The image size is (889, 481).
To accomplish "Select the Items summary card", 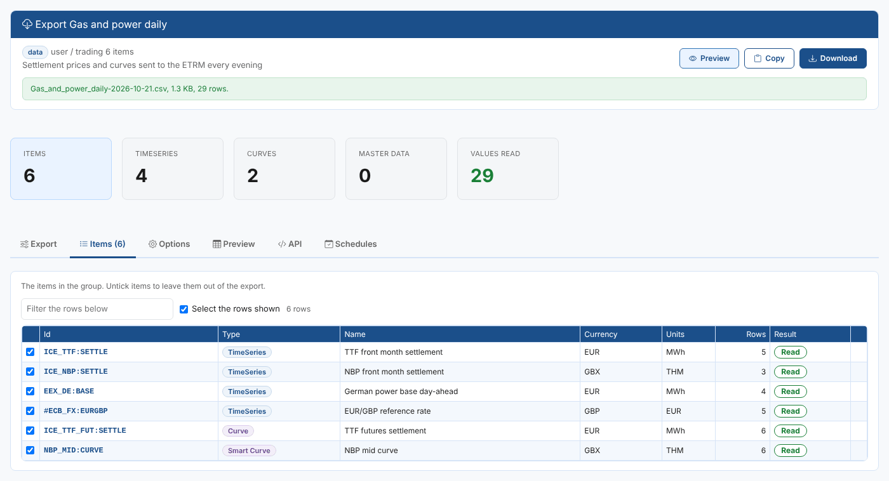I will click(61, 169).
